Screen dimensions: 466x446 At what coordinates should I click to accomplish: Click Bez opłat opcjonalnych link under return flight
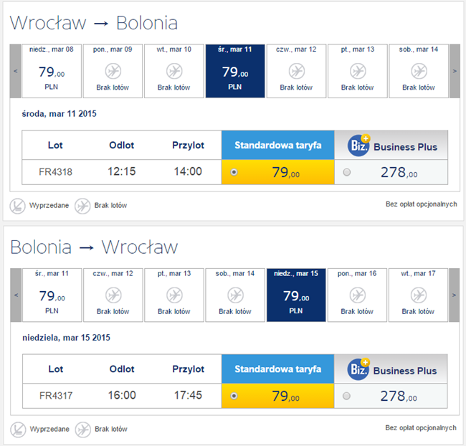(x=421, y=428)
